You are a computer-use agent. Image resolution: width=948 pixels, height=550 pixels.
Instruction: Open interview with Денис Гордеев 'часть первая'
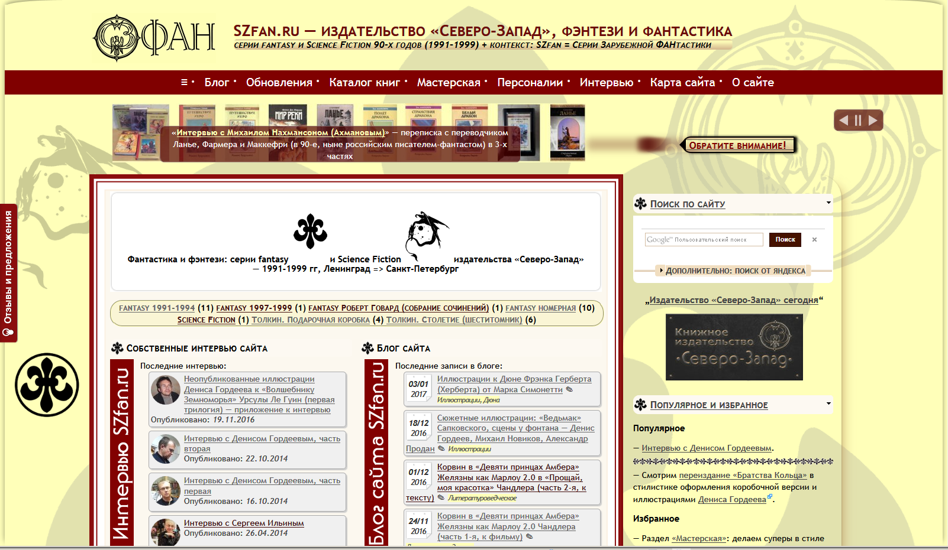click(x=262, y=486)
